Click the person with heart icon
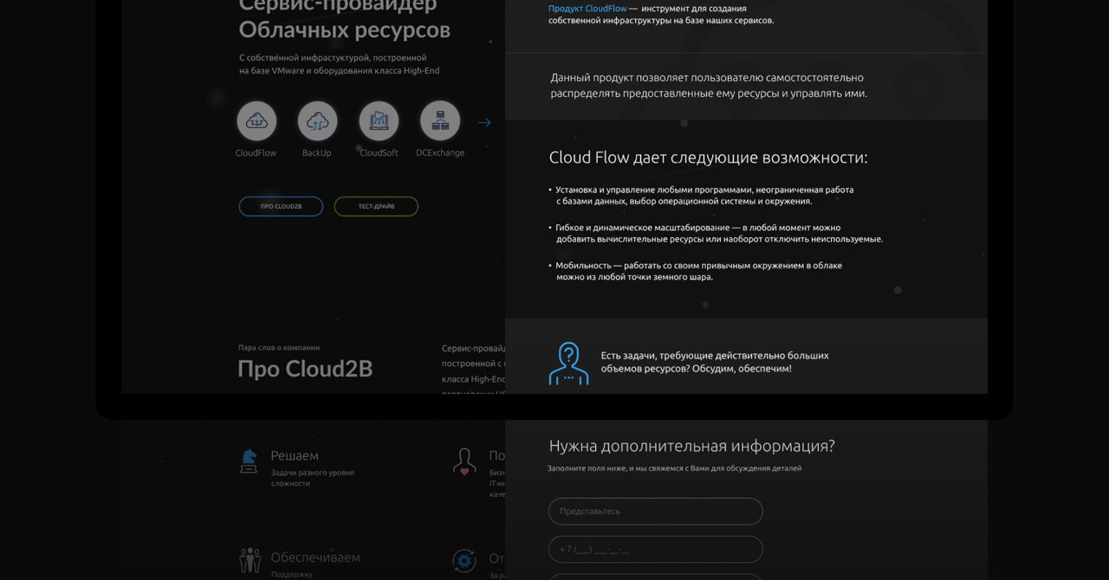Screen dimensions: 1109x580 click(x=464, y=461)
